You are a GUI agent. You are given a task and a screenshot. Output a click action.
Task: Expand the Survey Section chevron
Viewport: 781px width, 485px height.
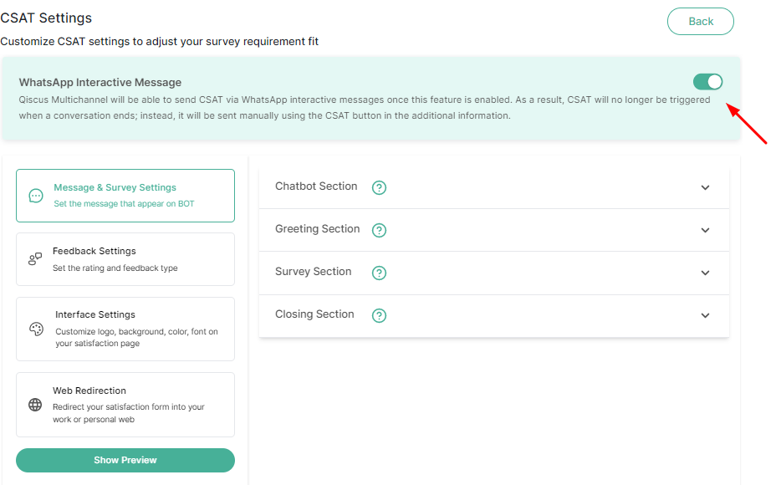click(x=705, y=273)
